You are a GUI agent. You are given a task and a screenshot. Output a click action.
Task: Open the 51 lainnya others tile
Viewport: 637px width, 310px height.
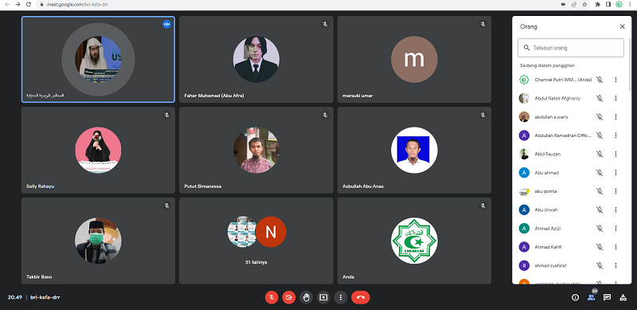pos(256,241)
